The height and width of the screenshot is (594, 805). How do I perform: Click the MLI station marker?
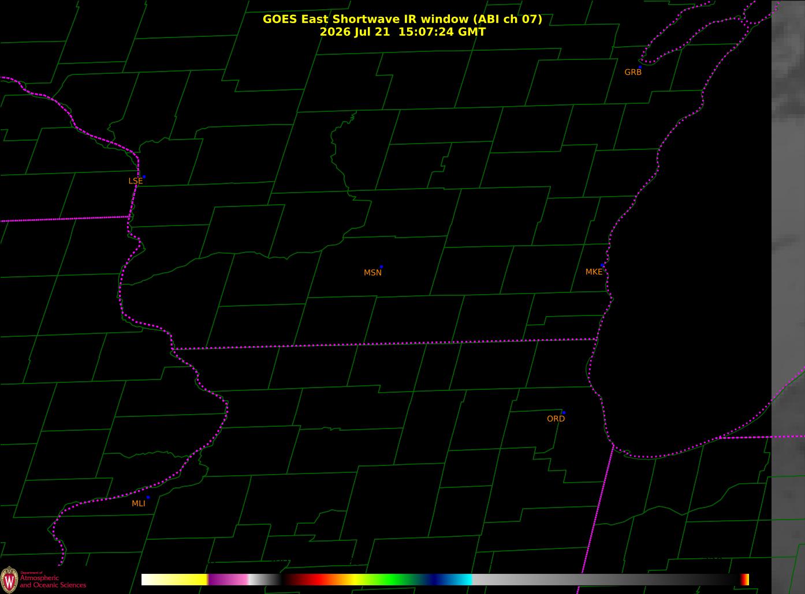[148, 497]
